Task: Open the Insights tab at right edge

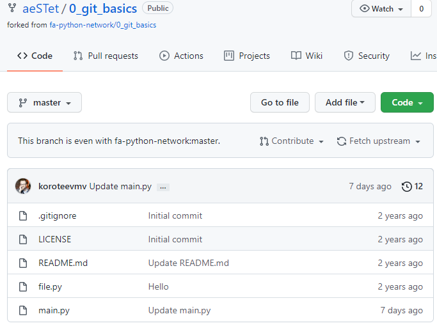Action: (x=424, y=56)
